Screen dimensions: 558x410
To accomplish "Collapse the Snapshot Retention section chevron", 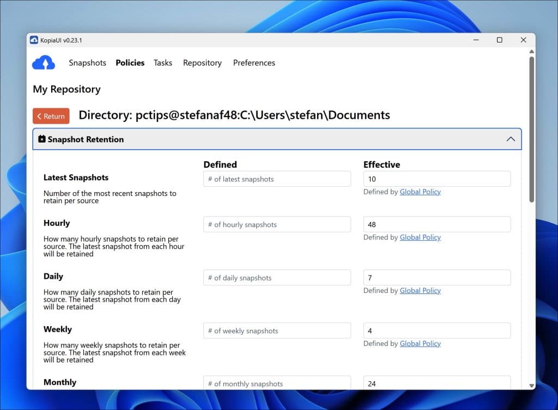I will [x=511, y=139].
